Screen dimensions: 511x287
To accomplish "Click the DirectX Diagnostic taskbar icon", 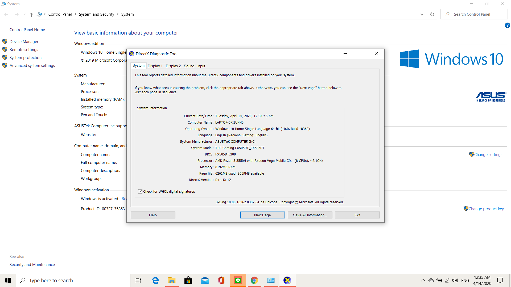I will (287, 280).
